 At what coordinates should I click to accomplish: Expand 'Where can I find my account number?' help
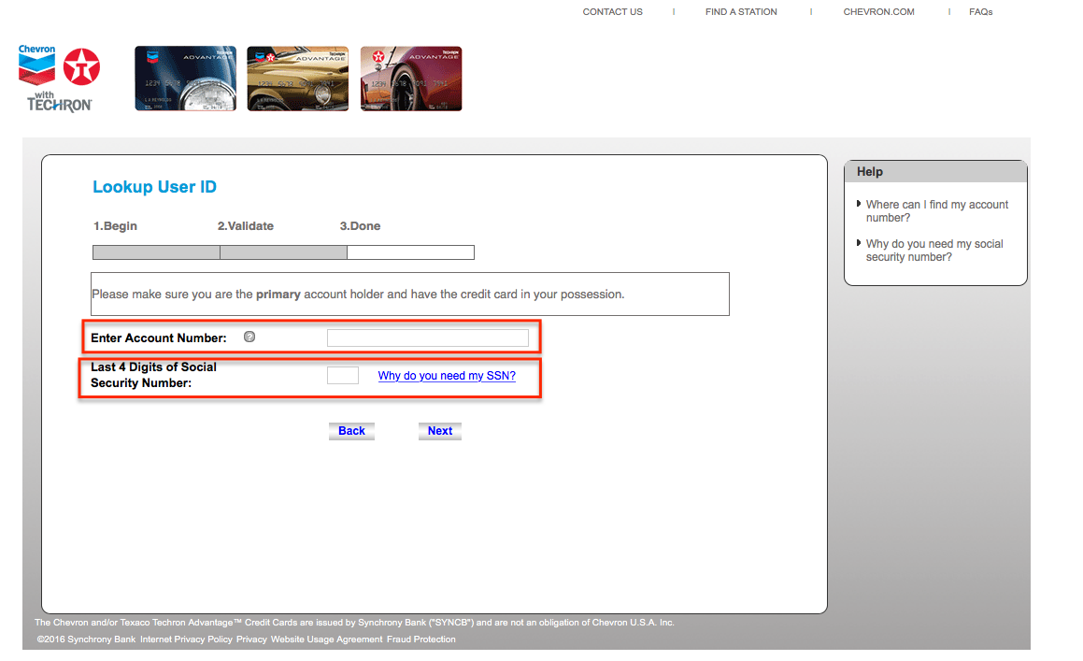click(936, 211)
